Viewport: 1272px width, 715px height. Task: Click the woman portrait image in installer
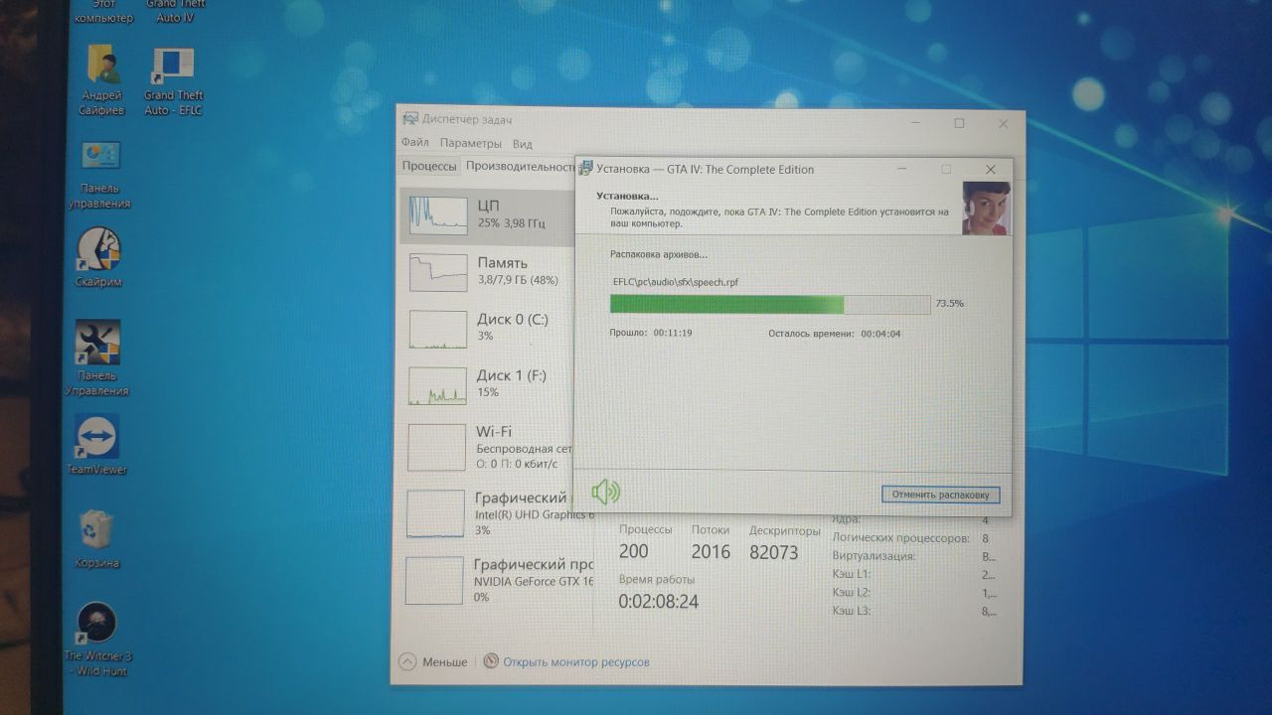coord(986,209)
